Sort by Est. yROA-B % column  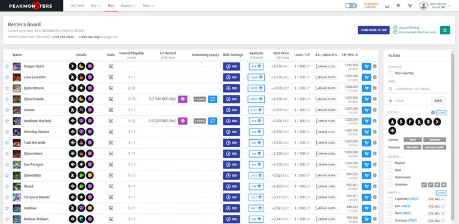point(326,55)
